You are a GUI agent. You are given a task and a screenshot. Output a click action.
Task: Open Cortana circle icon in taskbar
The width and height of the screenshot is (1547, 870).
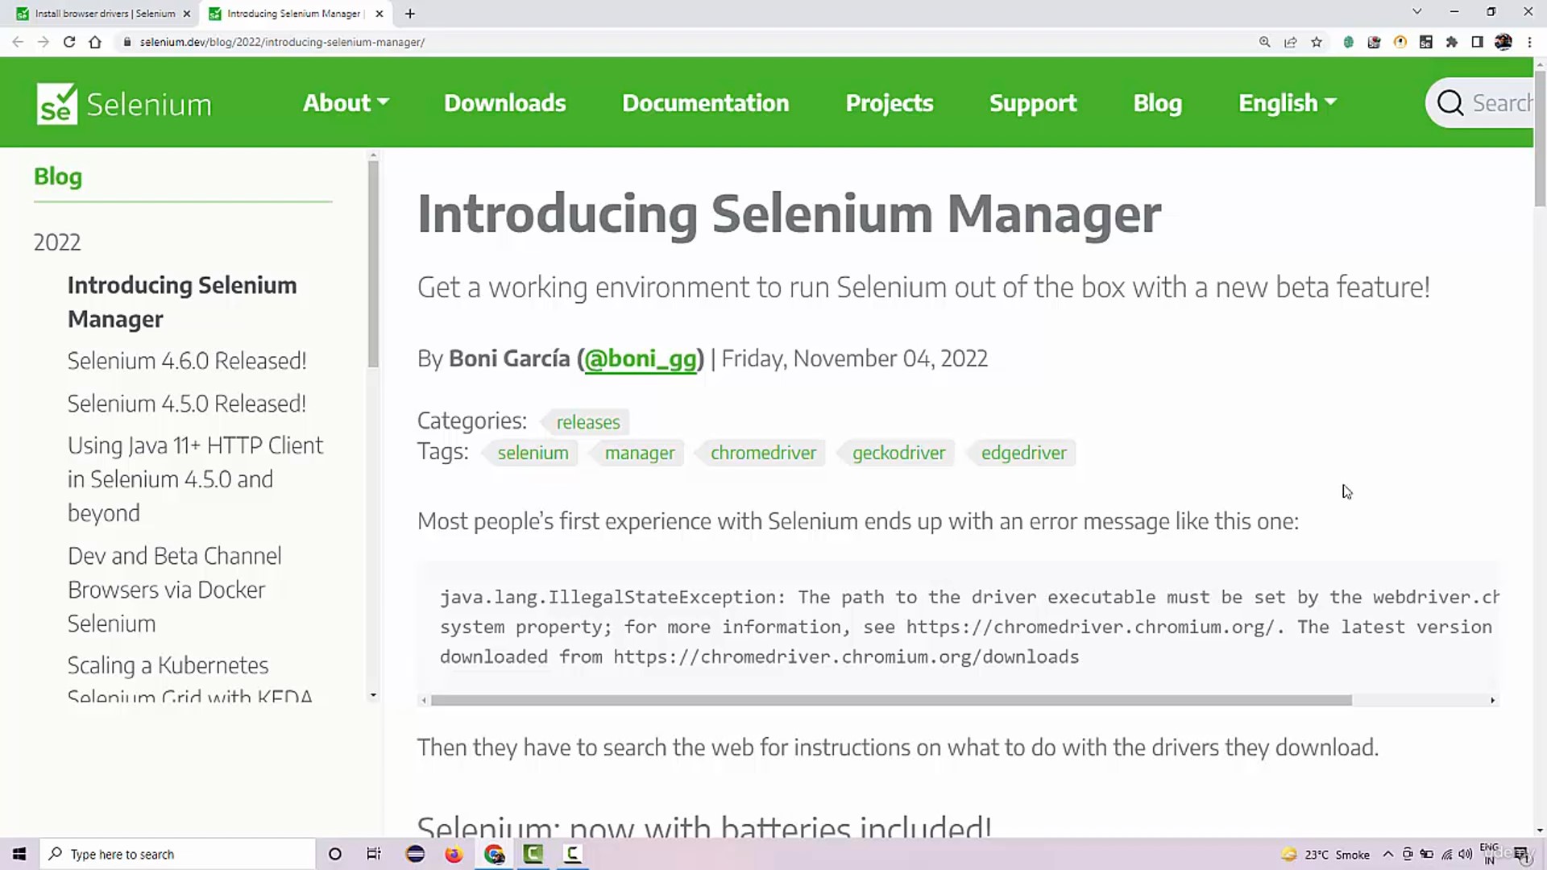[335, 854]
